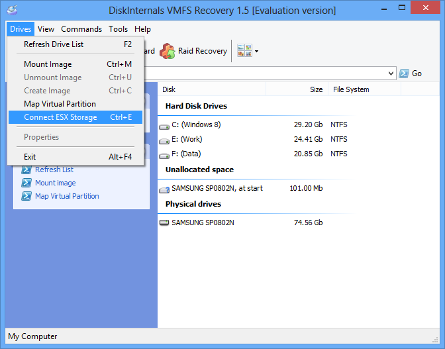Click the view mode thumbnails icon
445x349 pixels.
(x=244, y=51)
